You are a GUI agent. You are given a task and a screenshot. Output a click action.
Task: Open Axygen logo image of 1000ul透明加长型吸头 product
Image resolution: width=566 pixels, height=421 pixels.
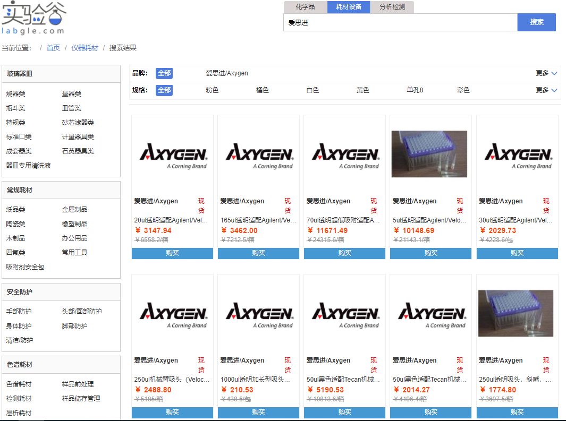pyautogui.click(x=260, y=315)
